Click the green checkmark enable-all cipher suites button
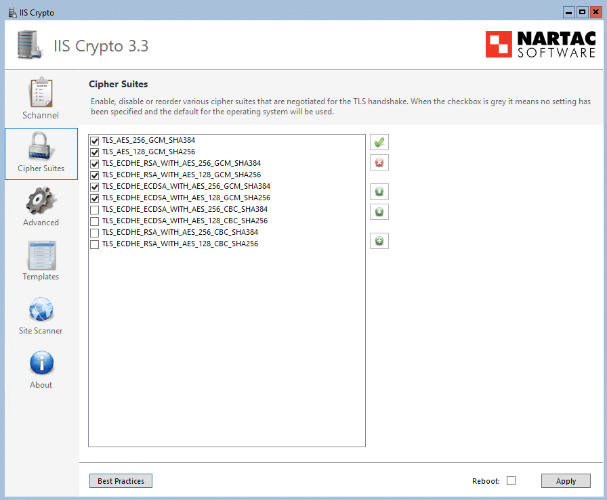The height and width of the screenshot is (500, 607). pos(379,142)
